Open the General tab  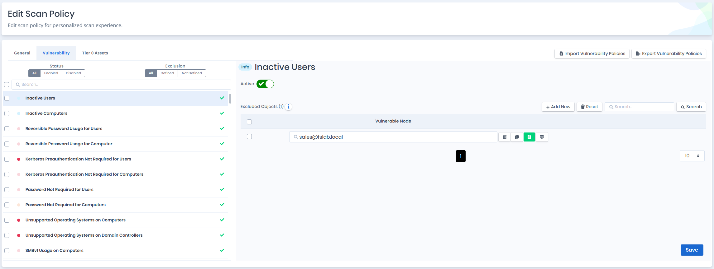point(22,53)
